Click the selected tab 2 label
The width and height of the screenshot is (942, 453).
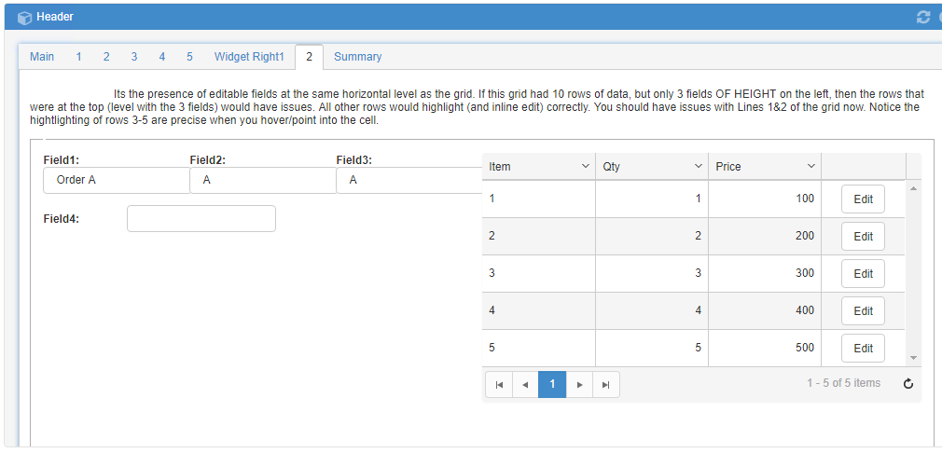point(309,57)
